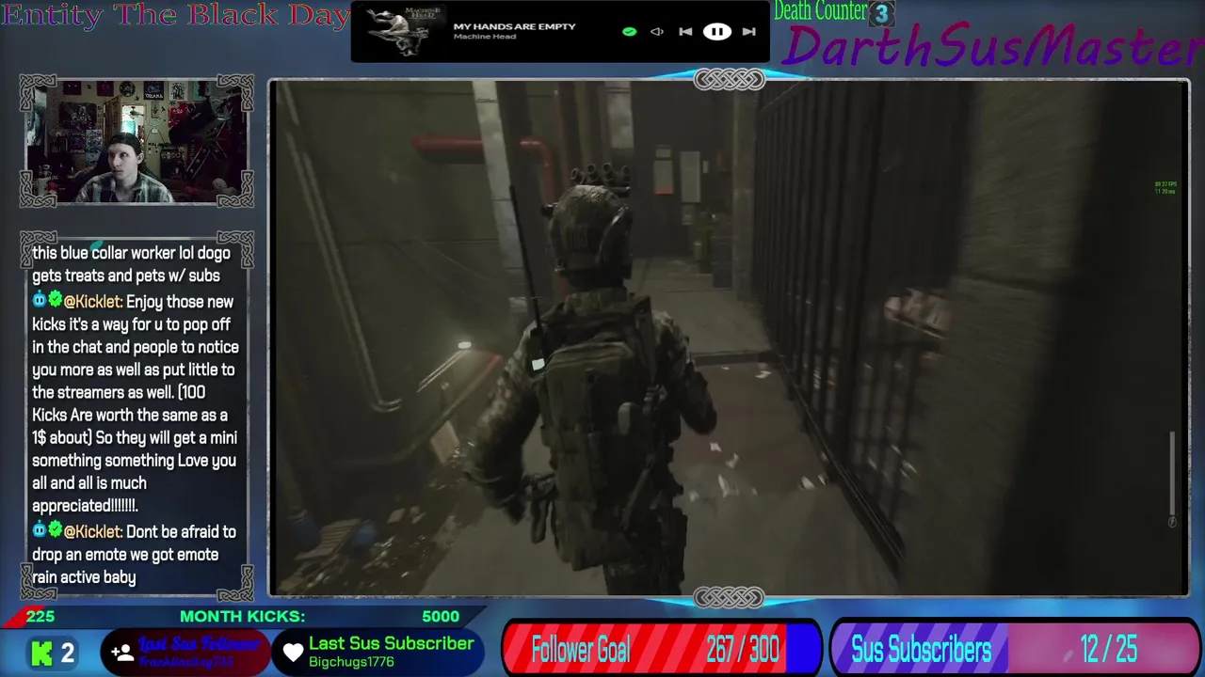Click the first @Kicklet username in chat

93,302
